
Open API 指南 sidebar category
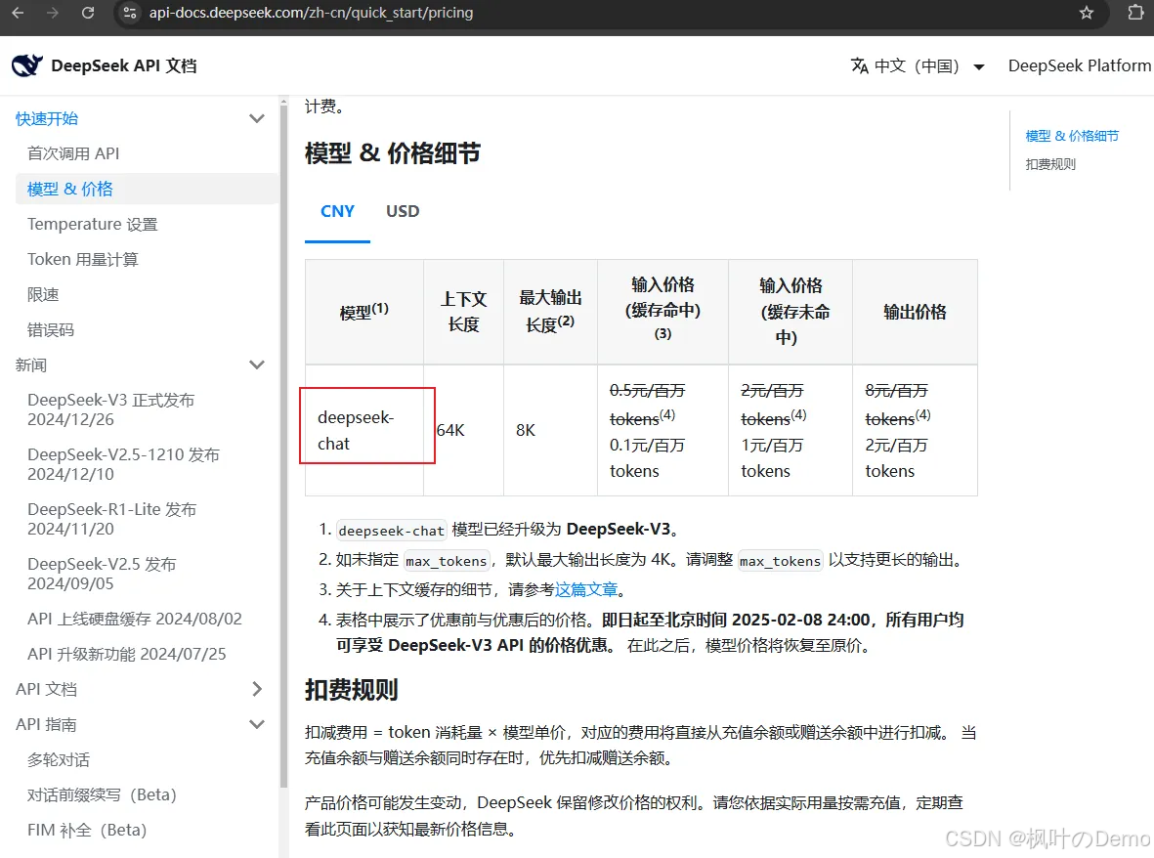click(x=46, y=724)
